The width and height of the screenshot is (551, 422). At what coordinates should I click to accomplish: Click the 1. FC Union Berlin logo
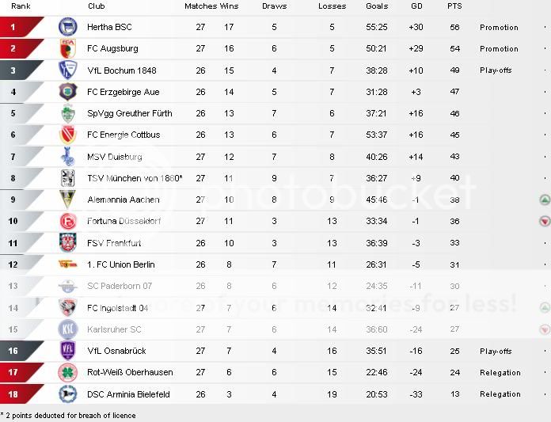[68, 264]
